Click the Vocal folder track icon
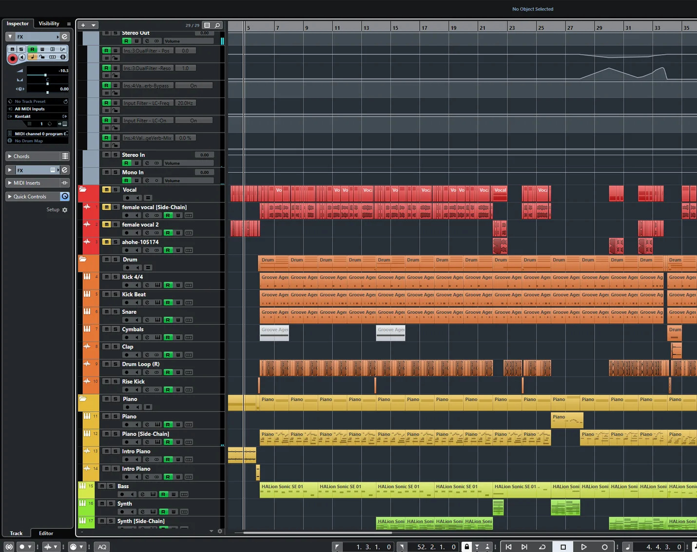Viewport: 697px width, 552px height. click(83, 190)
